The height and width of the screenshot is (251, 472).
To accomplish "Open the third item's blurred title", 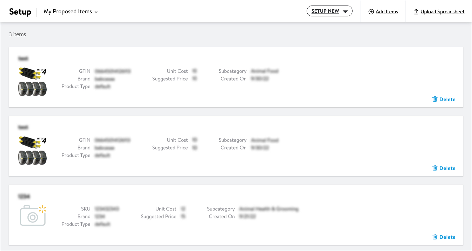I will [x=24, y=196].
